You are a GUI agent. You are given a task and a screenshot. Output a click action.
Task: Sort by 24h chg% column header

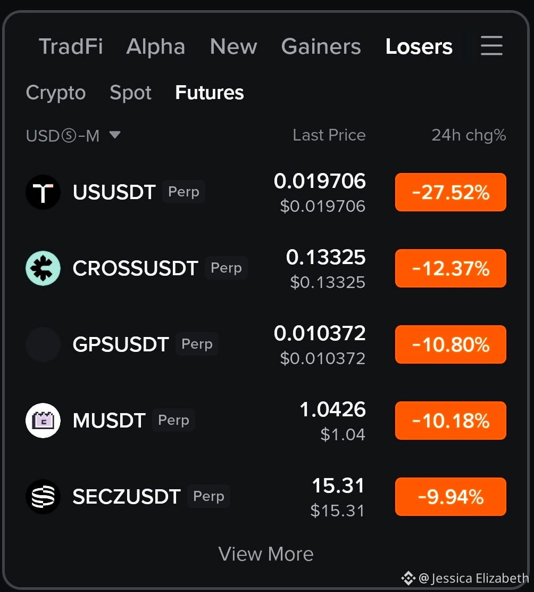[469, 135]
